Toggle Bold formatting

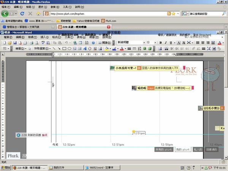click(160, 43)
